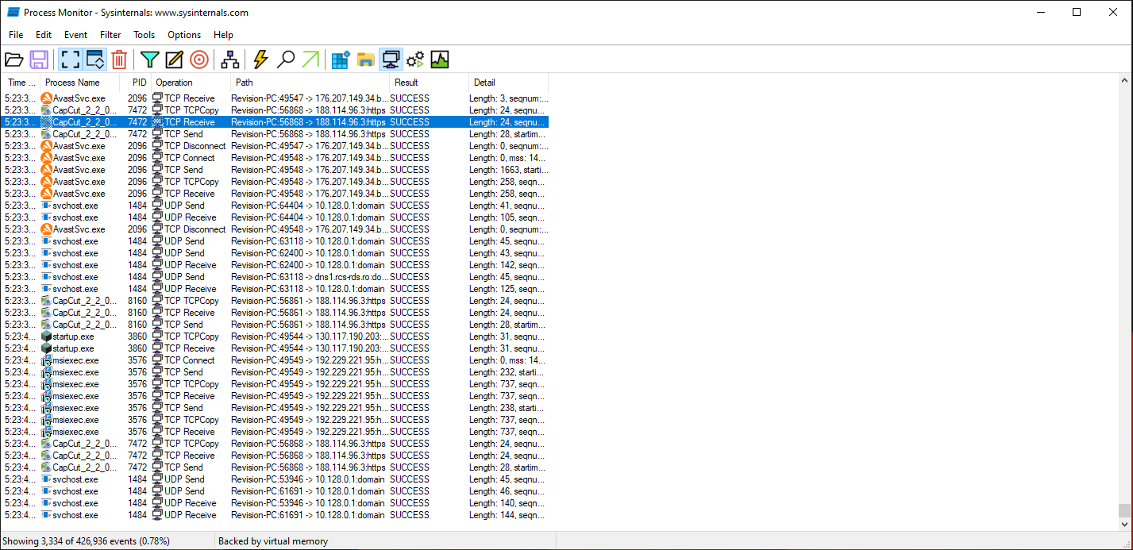The image size is (1133, 550).
Task: Select the detail cell 'Length: 140'
Action: 508,503
